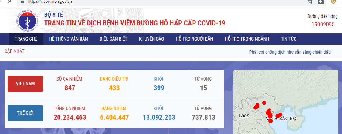Click the red VIỆT NAM button
Viewport: 342px width, 134px height.
click(x=25, y=84)
